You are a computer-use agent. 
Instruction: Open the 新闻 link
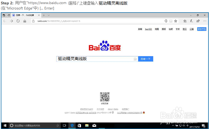140,29
